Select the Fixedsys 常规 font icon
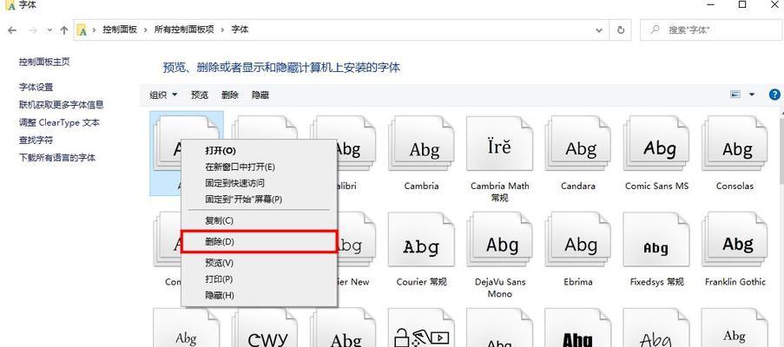The width and height of the screenshot is (784, 347). click(x=656, y=240)
